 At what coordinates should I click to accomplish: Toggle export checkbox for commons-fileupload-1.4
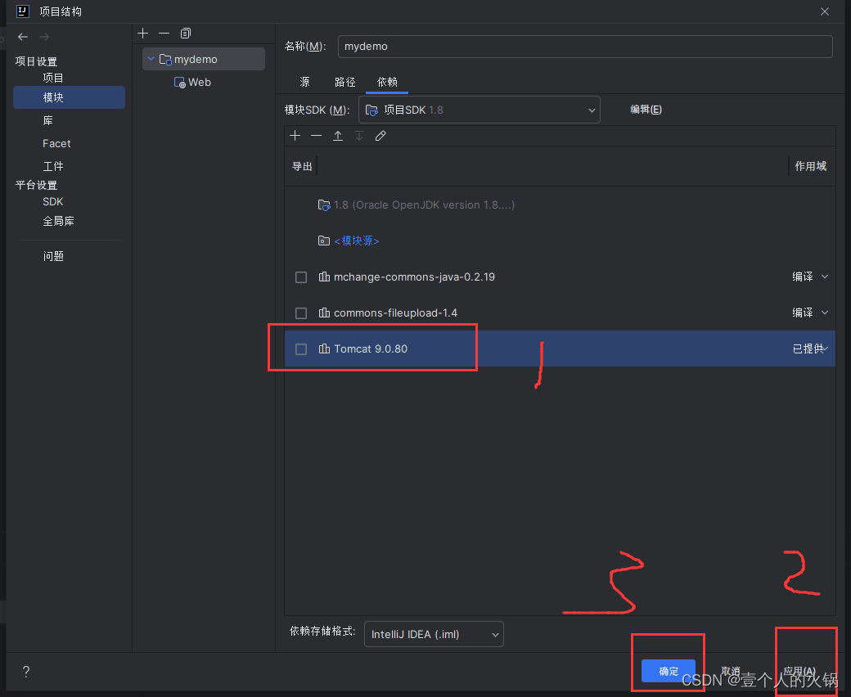click(x=301, y=313)
